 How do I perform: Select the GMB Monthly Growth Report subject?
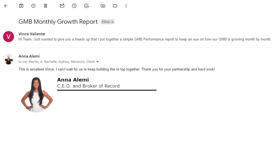pos(58,22)
